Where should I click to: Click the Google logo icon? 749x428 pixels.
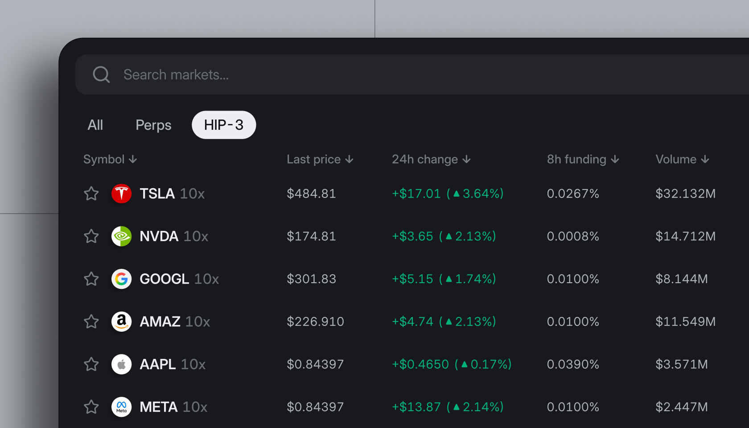tap(121, 279)
